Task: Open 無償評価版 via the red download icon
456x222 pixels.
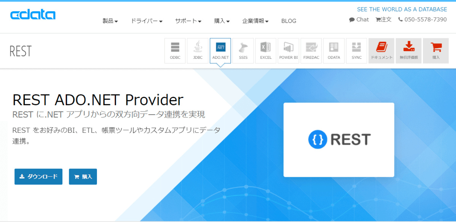Action: (x=408, y=51)
